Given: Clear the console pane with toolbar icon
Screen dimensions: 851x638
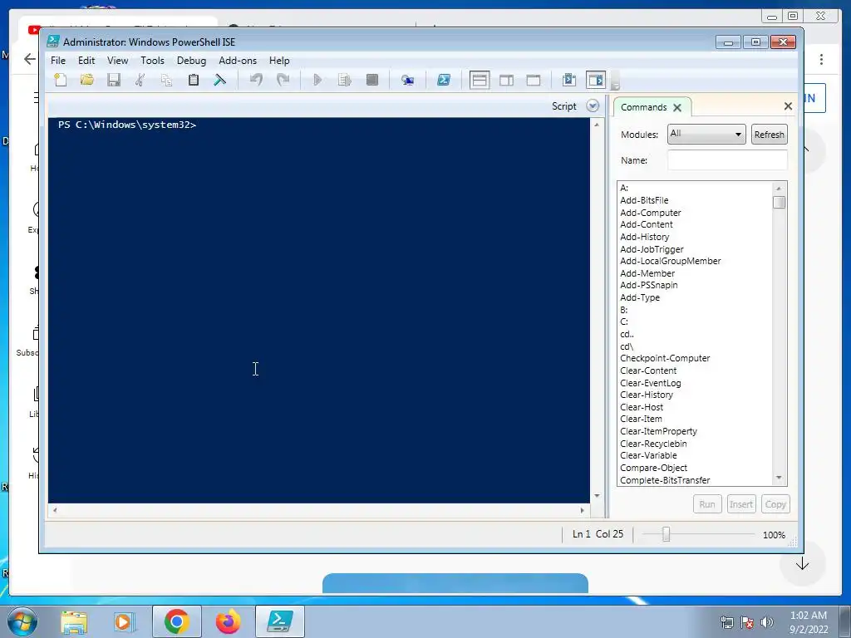Looking at the screenshot, I should coord(219,81).
